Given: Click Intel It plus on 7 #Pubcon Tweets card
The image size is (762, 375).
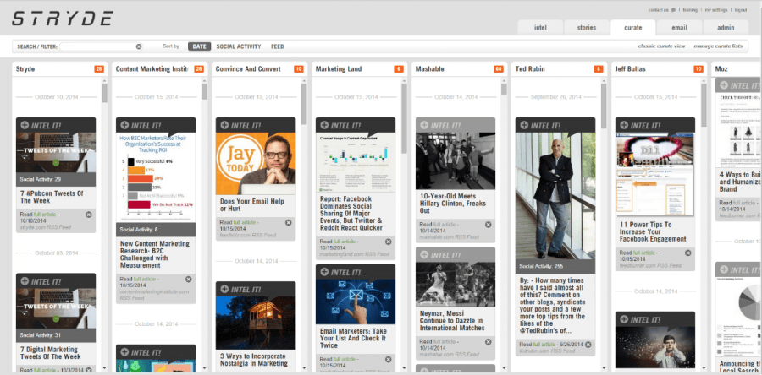Looking at the screenshot, I should pos(25,125).
